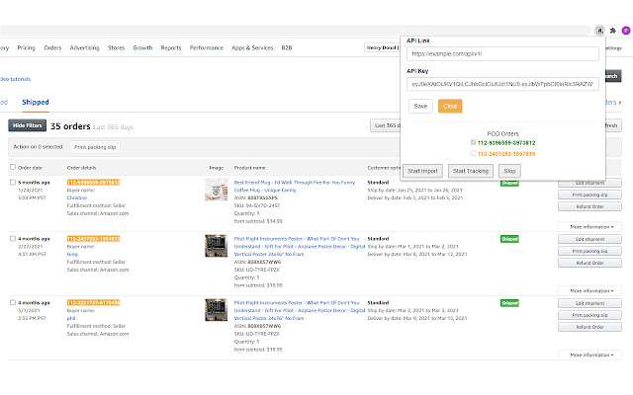Click Print packing slip for Christine's order
This screenshot has height=395, width=633.
589,195
